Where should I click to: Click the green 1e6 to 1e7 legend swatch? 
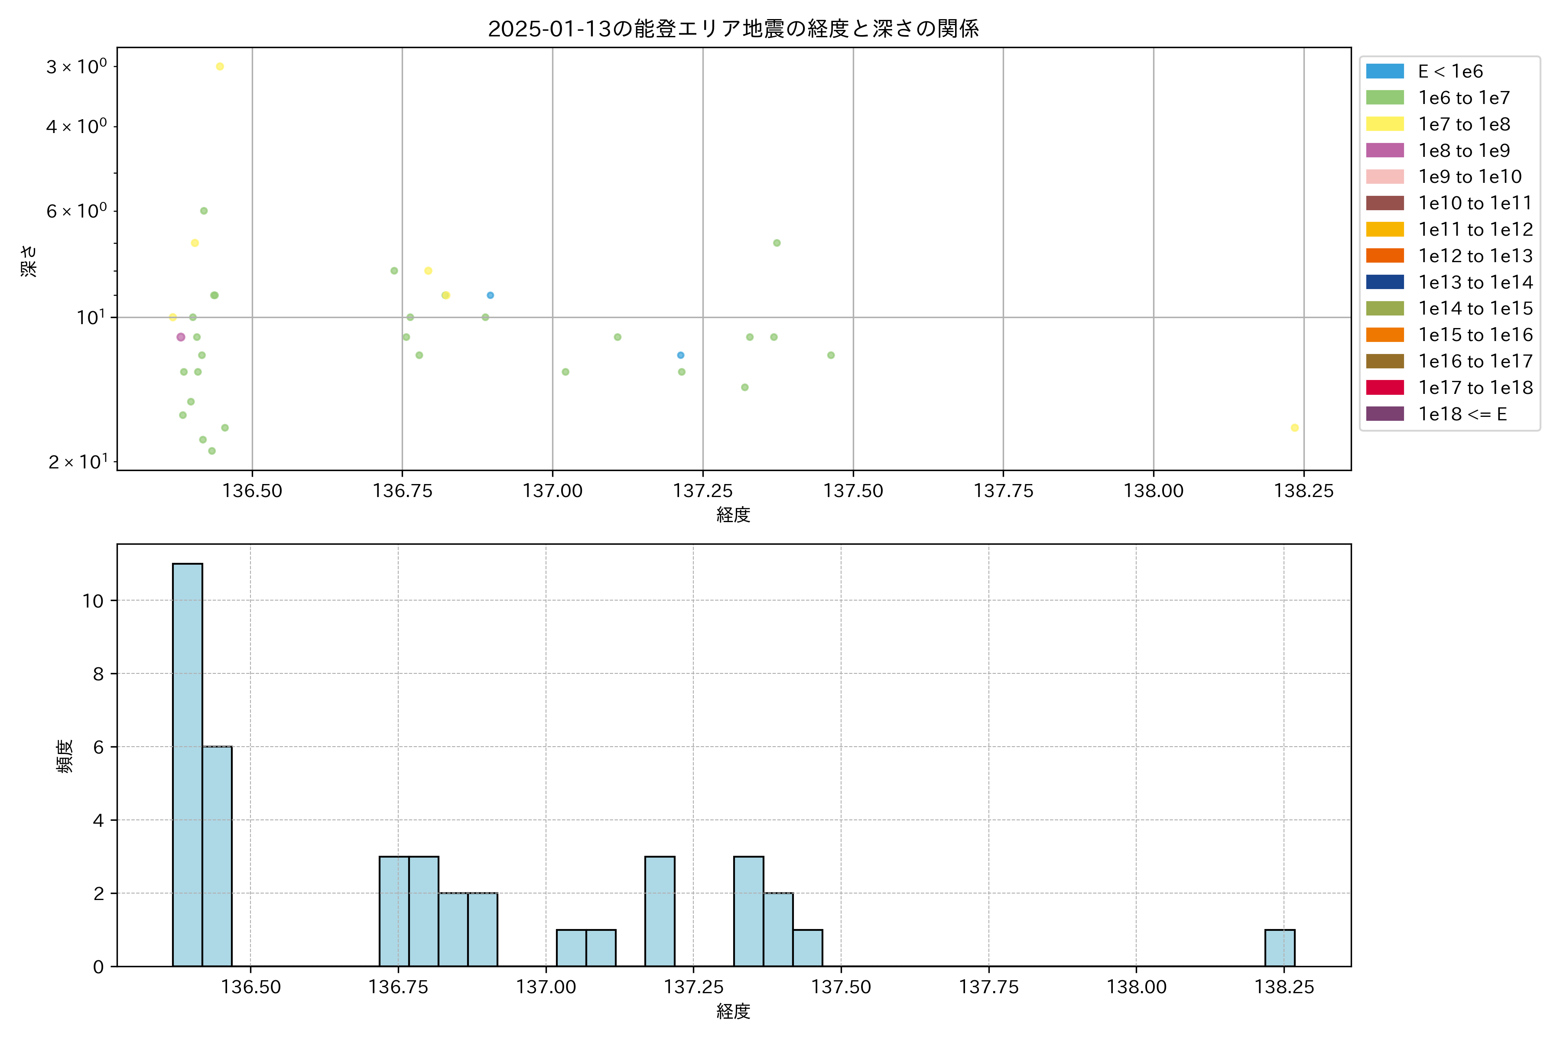click(x=1384, y=97)
